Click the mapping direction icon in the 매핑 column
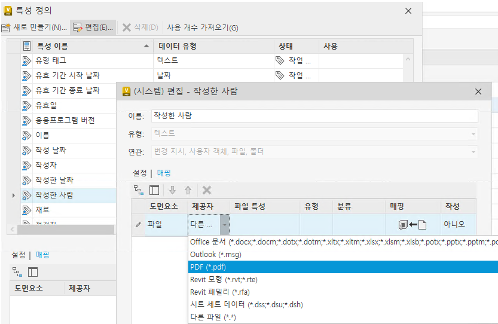Viewport: 498px width, 324px height. pyautogui.click(x=413, y=225)
